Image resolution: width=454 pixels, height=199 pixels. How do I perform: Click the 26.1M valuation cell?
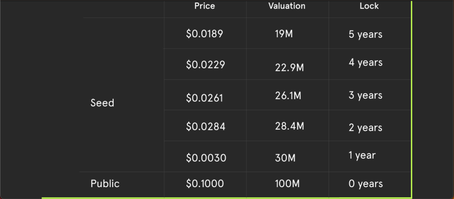(x=288, y=96)
